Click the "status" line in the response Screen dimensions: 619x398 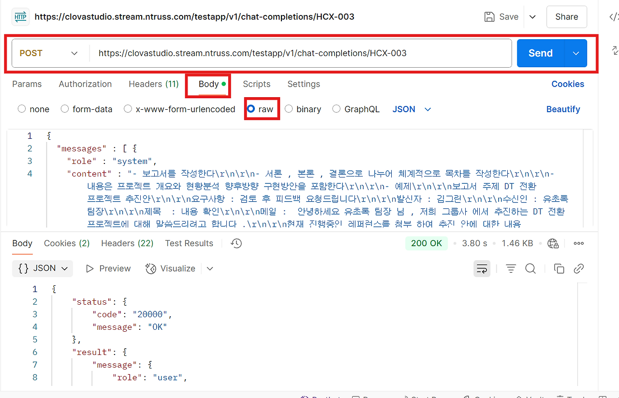(x=99, y=302)
